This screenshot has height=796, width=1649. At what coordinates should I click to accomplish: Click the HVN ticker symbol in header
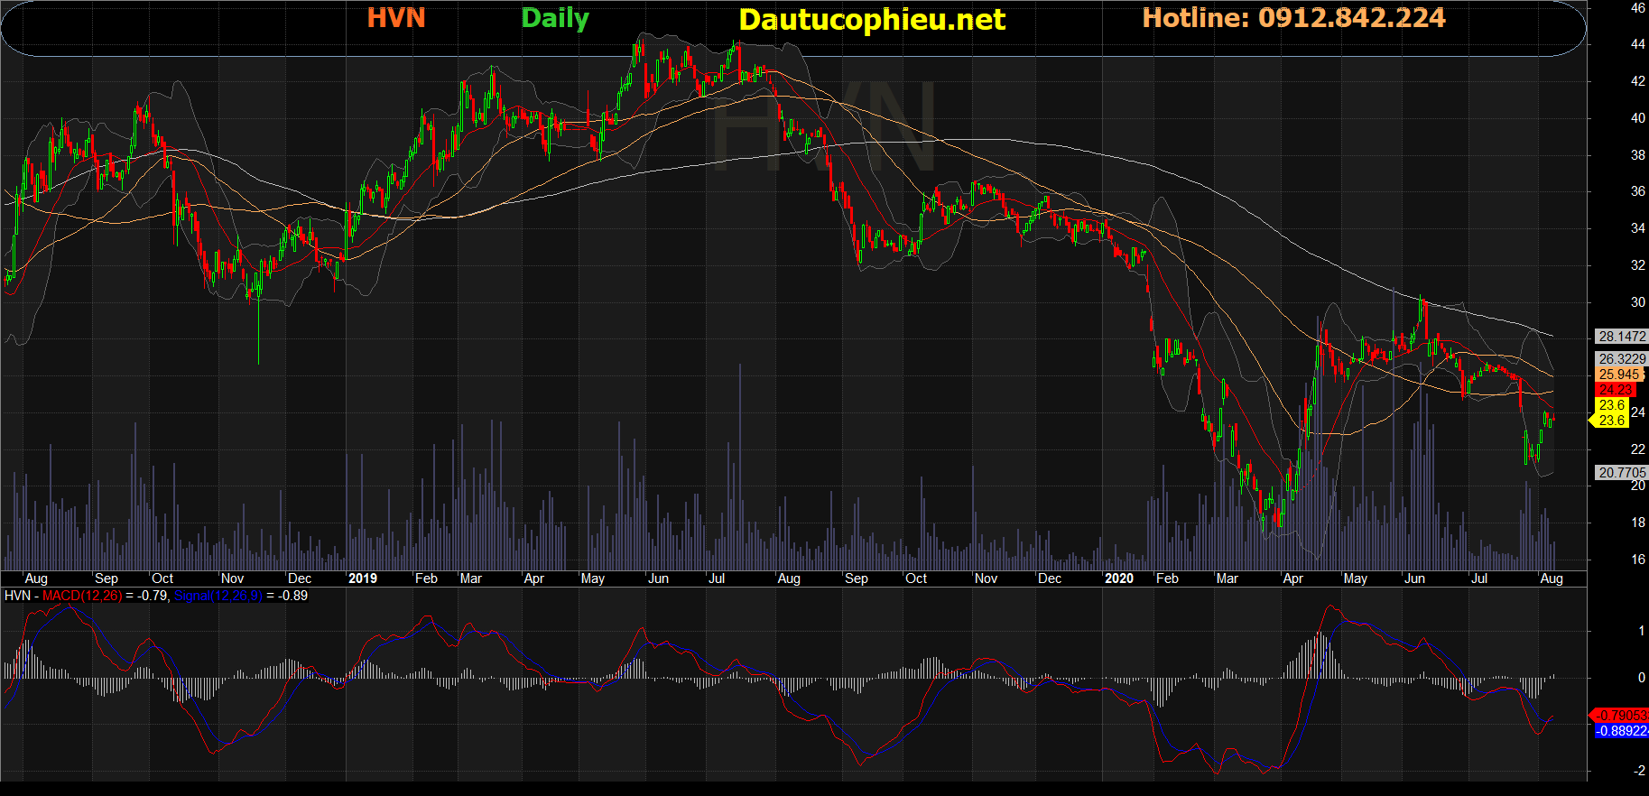pos(395,18)
